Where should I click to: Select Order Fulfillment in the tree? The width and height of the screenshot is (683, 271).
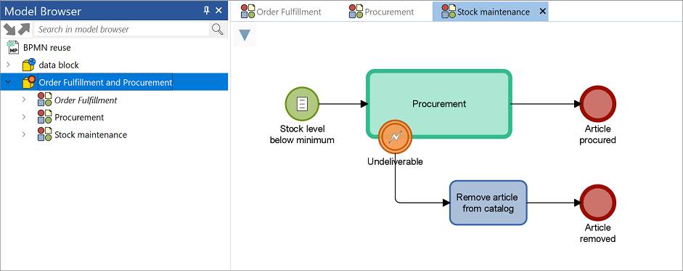[86, 100]
